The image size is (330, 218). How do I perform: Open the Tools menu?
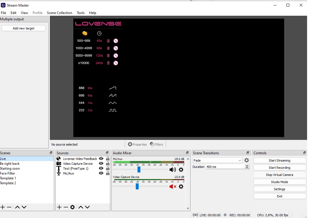click(80, 13)
